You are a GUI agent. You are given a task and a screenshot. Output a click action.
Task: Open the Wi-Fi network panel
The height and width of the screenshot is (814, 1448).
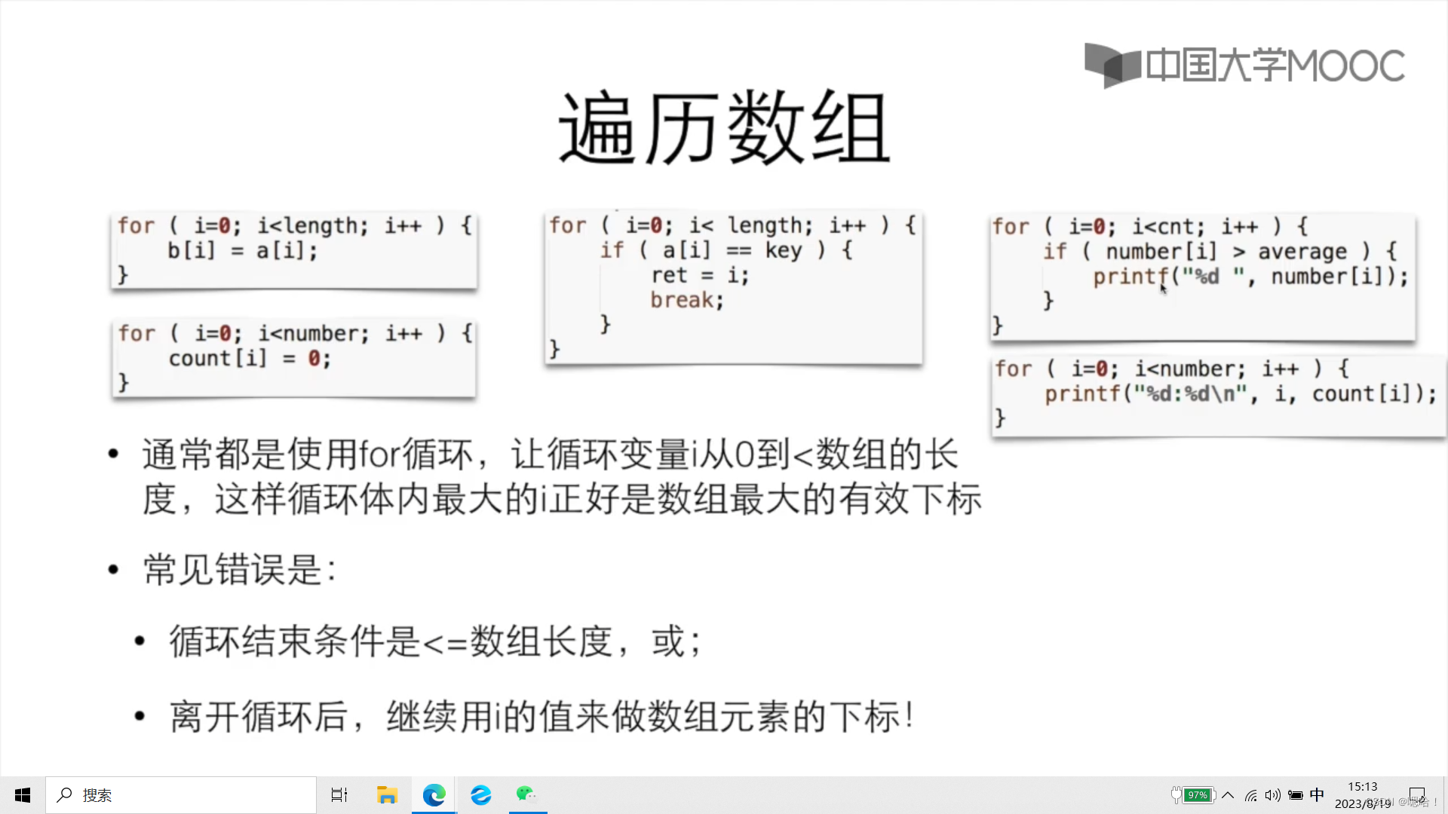click(1251, 795)
